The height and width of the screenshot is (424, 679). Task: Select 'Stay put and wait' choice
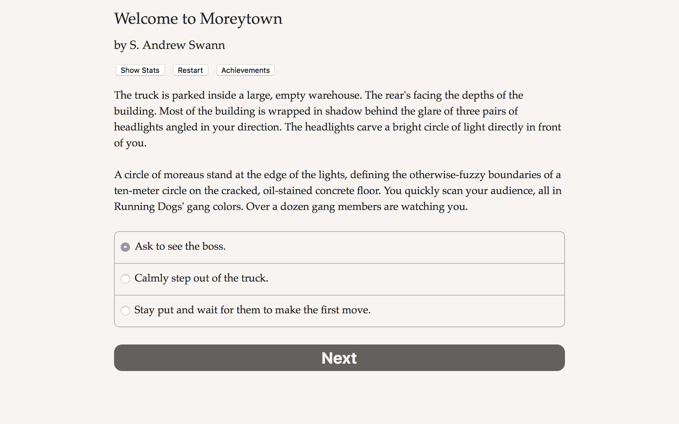tap(252, 310)
